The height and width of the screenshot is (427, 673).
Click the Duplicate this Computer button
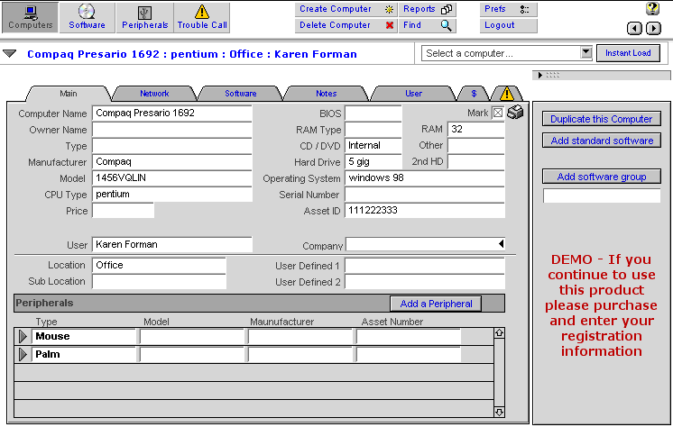tap(602, 119)
